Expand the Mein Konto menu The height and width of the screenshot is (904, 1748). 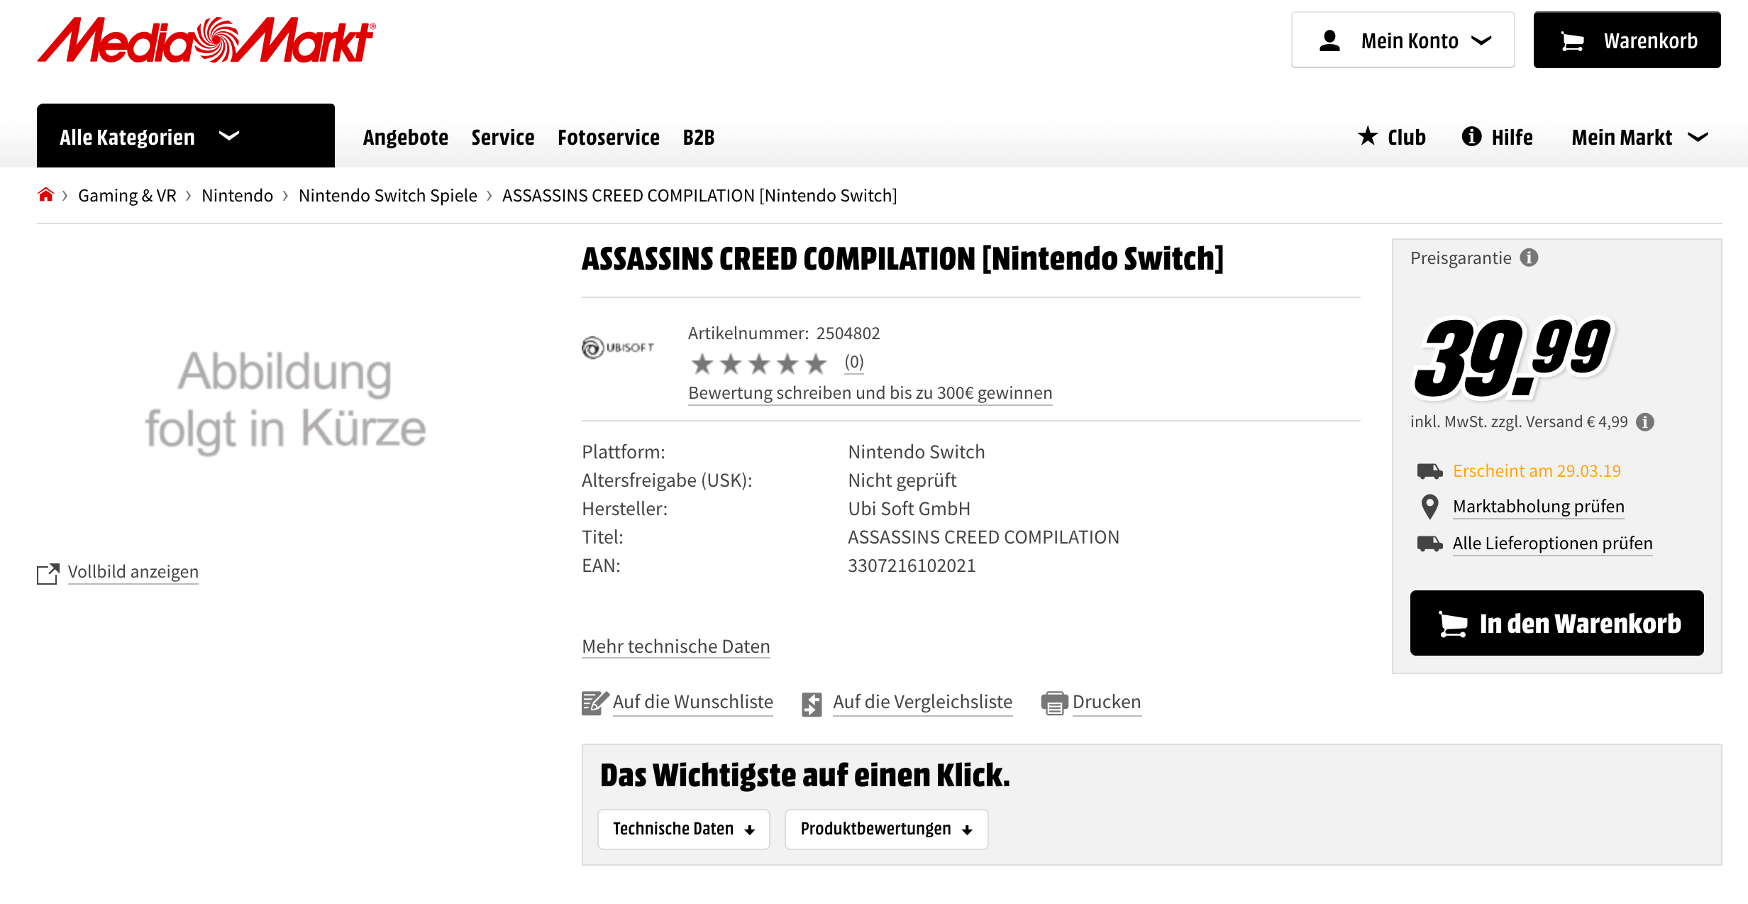click(1403, 40)
